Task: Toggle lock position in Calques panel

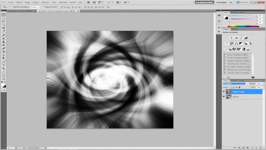Action: pyautogui.click(x=236, y=87)
